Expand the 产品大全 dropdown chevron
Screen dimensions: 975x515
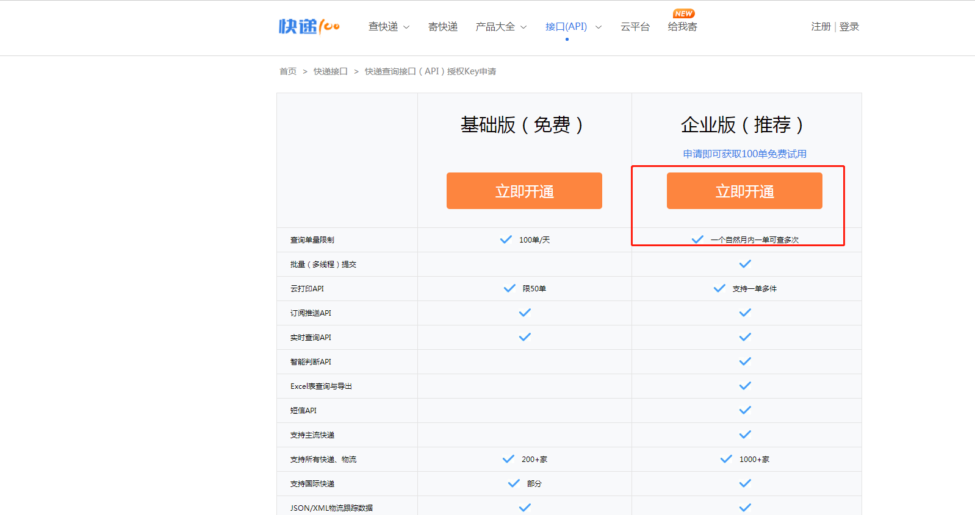(x=523, y=27)
